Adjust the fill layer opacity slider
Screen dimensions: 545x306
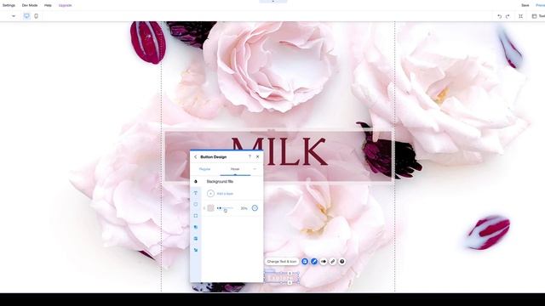point(225,208)
